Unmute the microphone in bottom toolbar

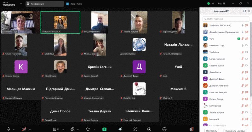[9, 129]
